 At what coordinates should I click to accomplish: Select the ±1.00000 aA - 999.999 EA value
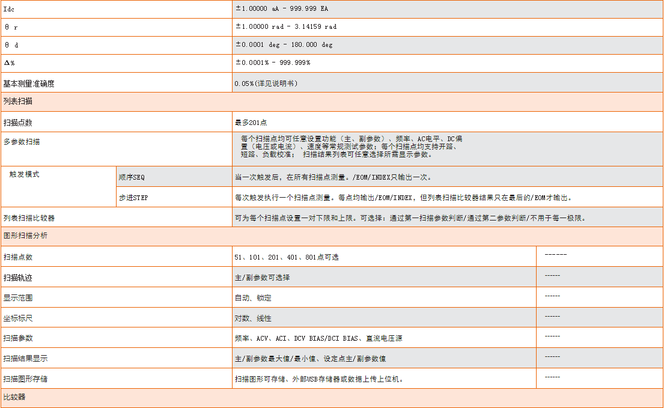[x=282, y=9]
